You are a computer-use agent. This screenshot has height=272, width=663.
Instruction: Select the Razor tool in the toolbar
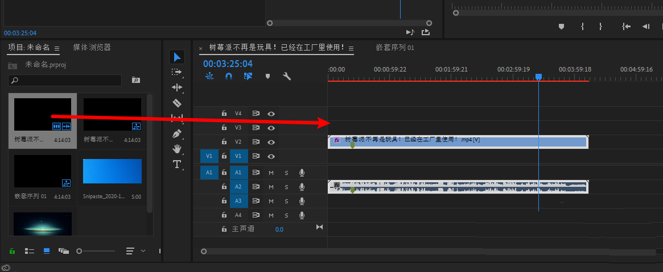(x=177, y=103)
